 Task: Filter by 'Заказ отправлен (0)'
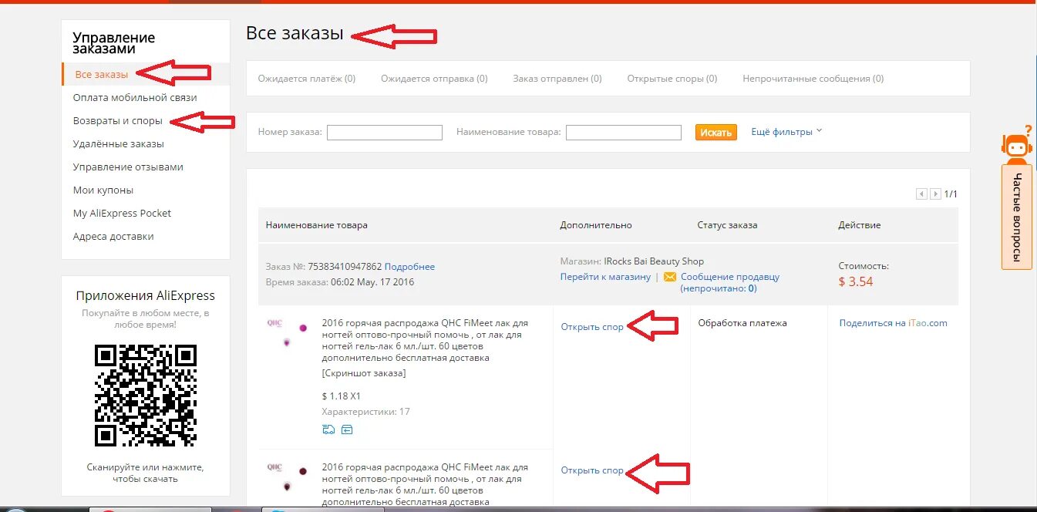(x=557, y=78)
